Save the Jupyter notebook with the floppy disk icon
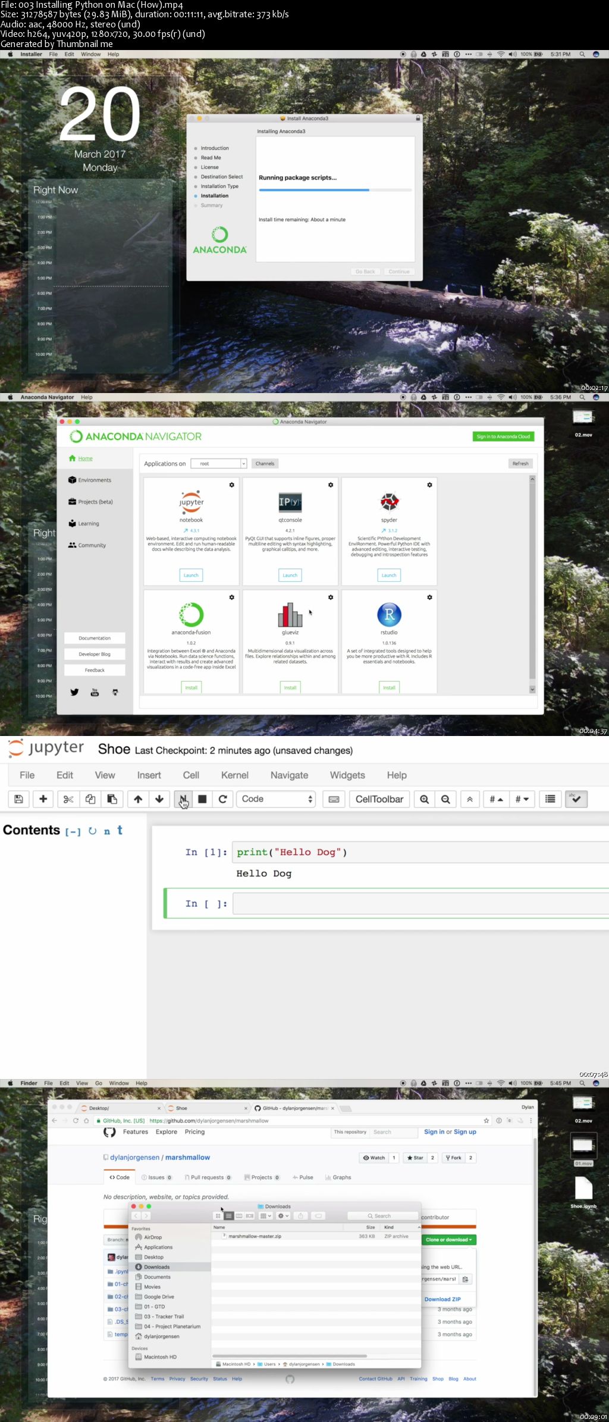609x1422 pixels. click(x=18, y=799)
